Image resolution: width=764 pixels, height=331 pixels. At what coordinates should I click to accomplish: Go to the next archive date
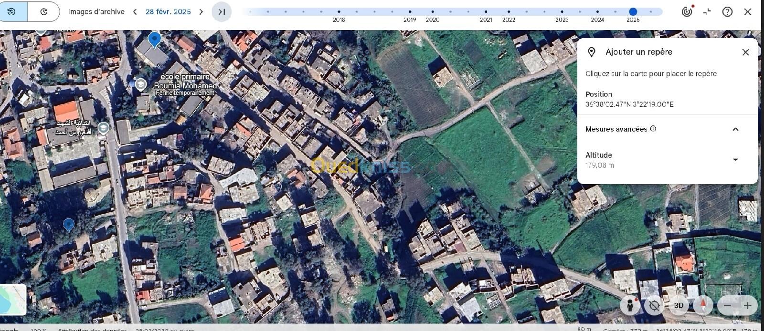(201, 11)
